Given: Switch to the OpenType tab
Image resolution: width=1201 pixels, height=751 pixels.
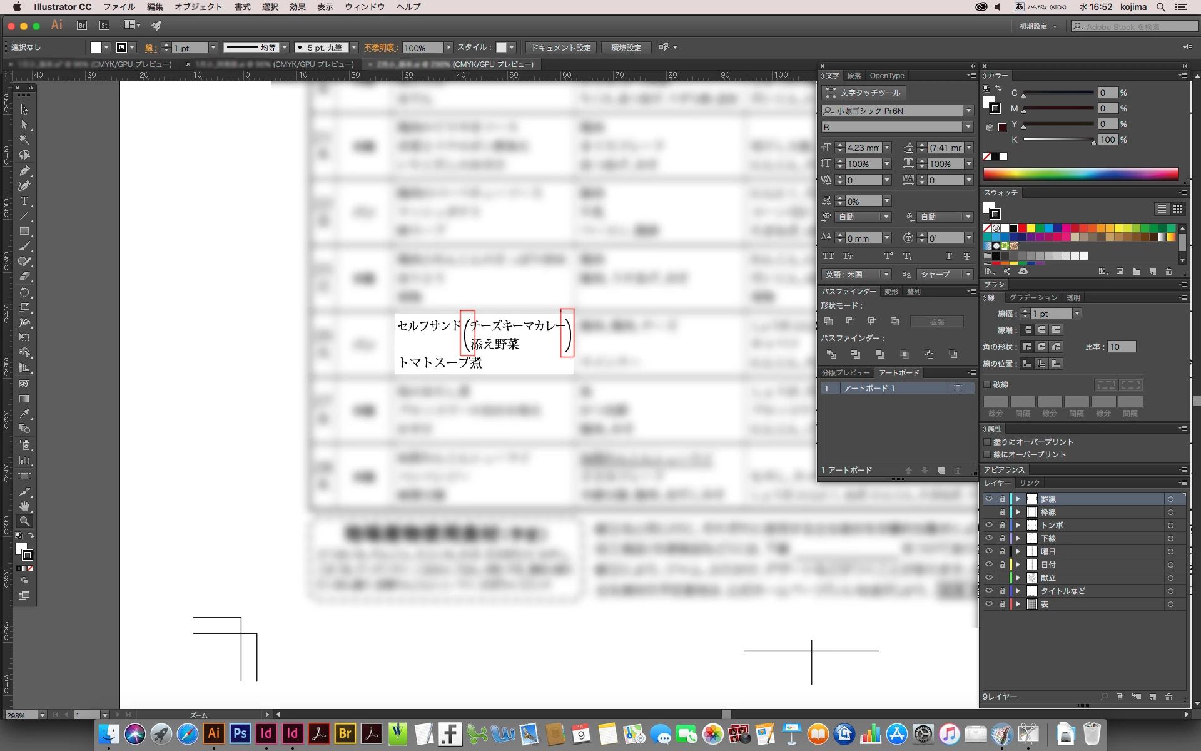Looking at the screenshot, I should pos(886,76).
